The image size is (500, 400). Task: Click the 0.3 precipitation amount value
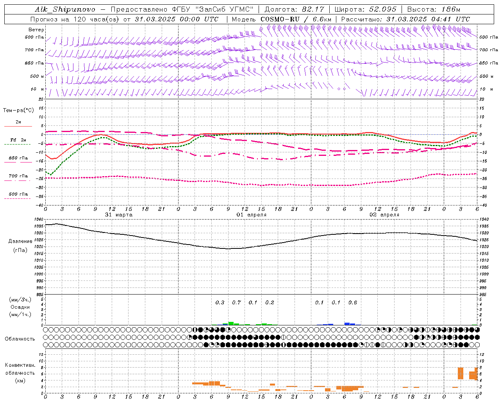click(x=220, y=302)
